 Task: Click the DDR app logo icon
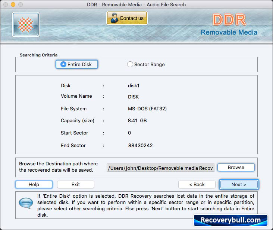point(26,25)
